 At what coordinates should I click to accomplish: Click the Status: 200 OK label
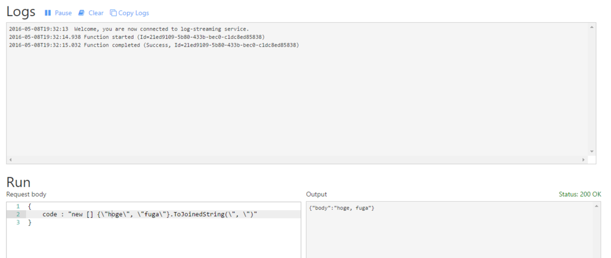[580, 194]
